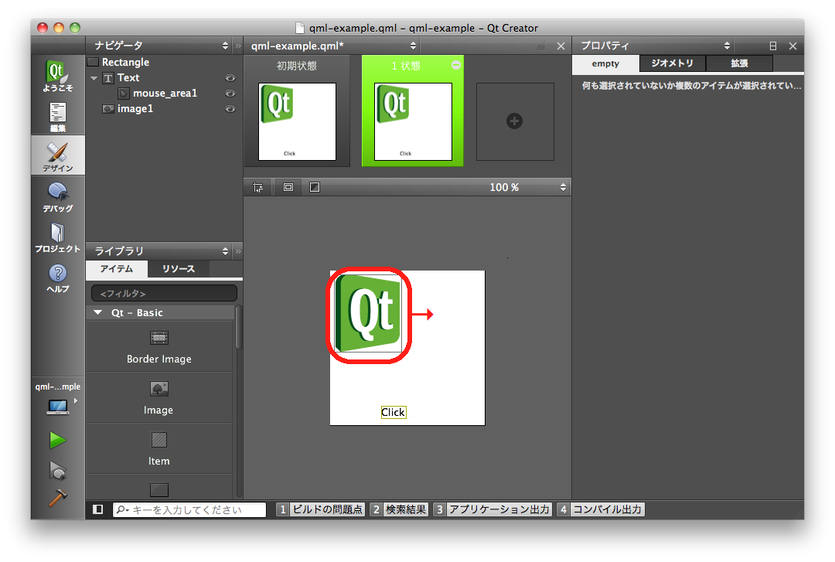Open the アプリケーション出力 pane

(492, 509)
